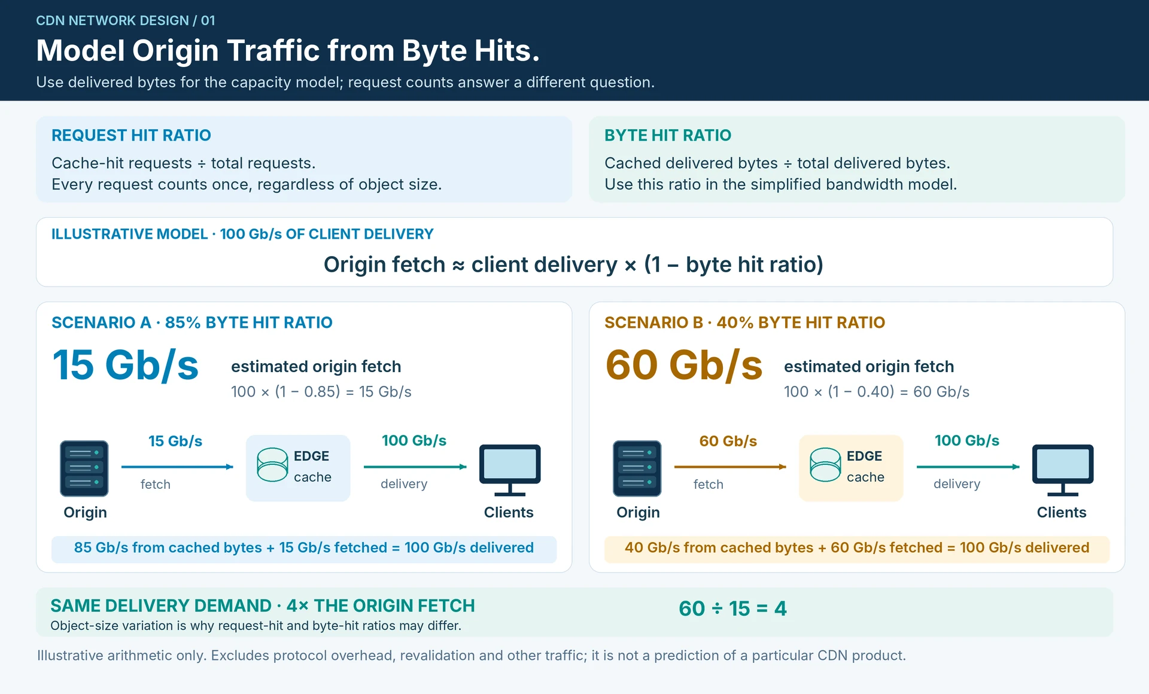1149x694 pixels.
Task: Click the "60 ÷ 15 = 4" equation
Action: [732, 608]
